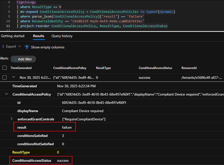Sort by the TimeGenerated column header

point(21,68)
